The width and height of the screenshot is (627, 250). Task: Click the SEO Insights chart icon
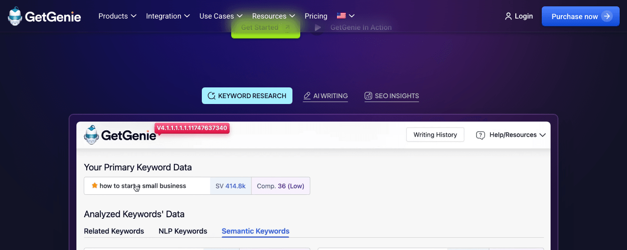pos(368,96)
